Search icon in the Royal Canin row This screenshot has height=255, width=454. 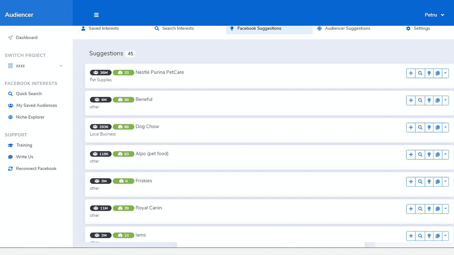[x=420, y=209]
